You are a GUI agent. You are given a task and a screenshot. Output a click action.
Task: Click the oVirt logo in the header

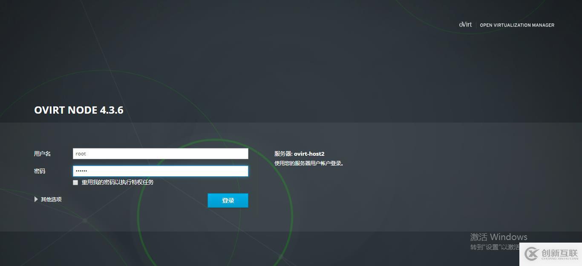tap(465, 25)
